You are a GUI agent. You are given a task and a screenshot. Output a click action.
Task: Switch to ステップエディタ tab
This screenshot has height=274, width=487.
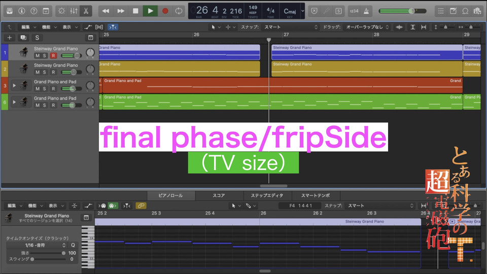267,195
